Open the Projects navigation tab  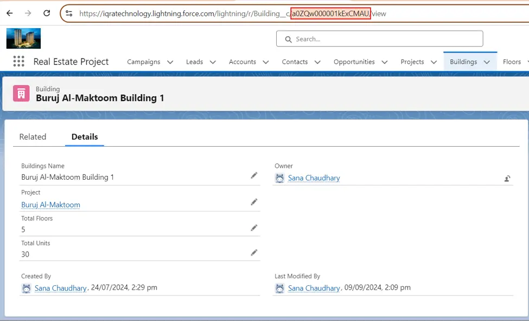[412, 62]
